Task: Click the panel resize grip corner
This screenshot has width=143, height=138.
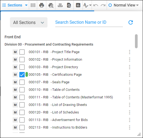Action: (139, 134)
